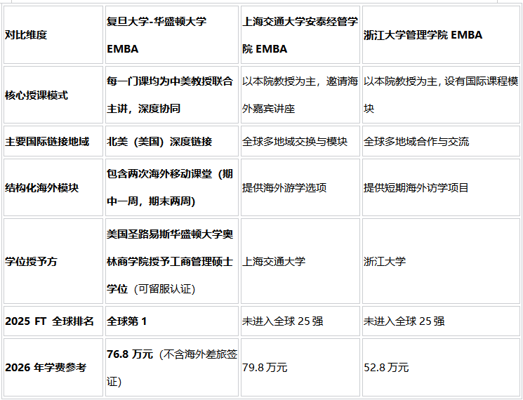Click the 主要国际链接地域 row label
The width and height of the screenshot is (523, 400).
coord(47,142)
